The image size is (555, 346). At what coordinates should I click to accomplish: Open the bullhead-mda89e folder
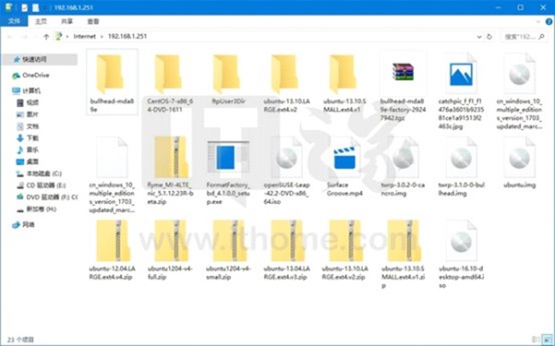point(111,76)
